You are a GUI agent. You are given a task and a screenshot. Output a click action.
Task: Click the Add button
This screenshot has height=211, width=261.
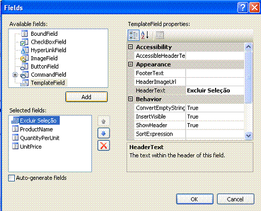click(86, 97)
